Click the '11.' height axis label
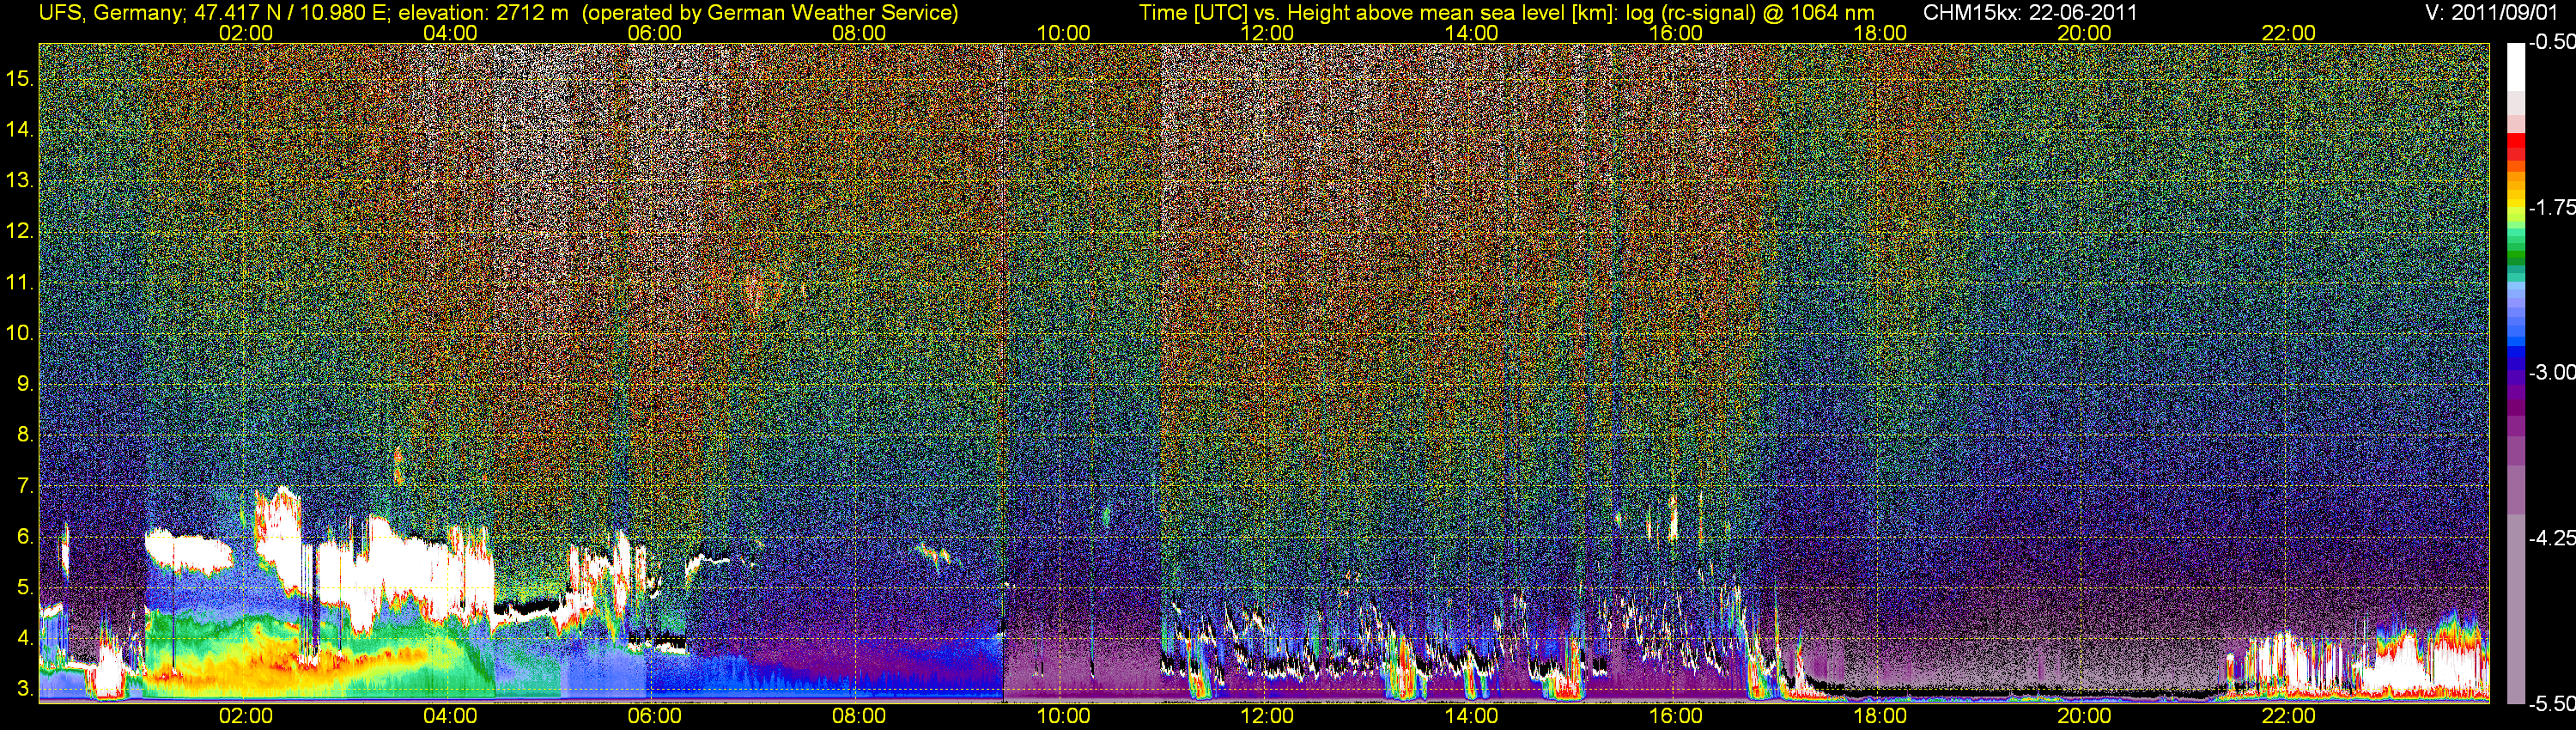 (20, 282)
